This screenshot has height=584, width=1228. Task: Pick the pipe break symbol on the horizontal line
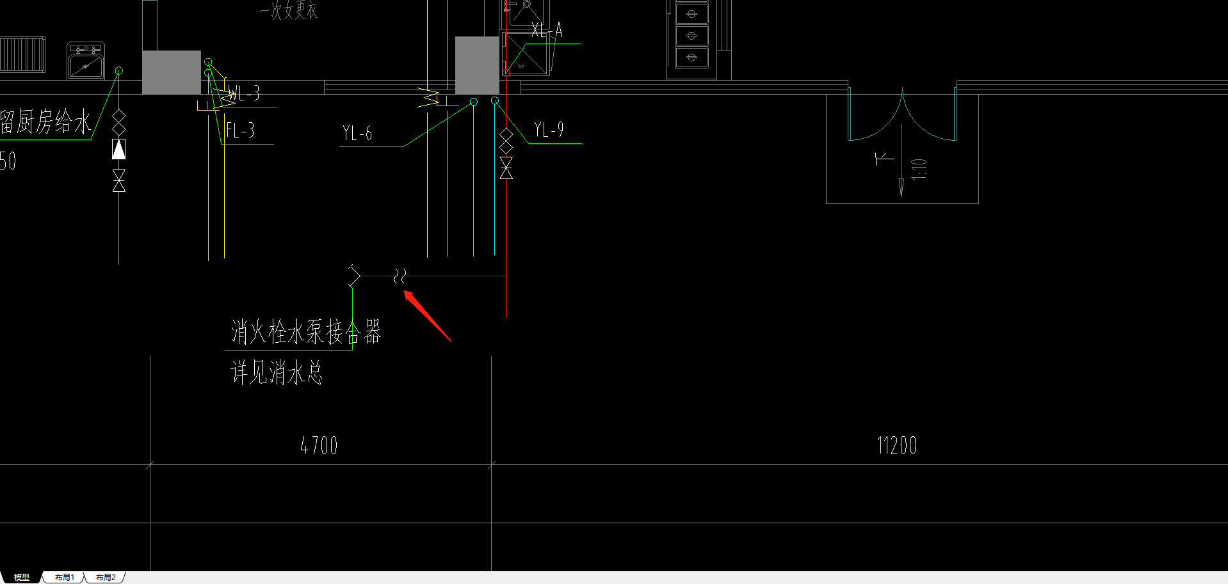point(400,276)
